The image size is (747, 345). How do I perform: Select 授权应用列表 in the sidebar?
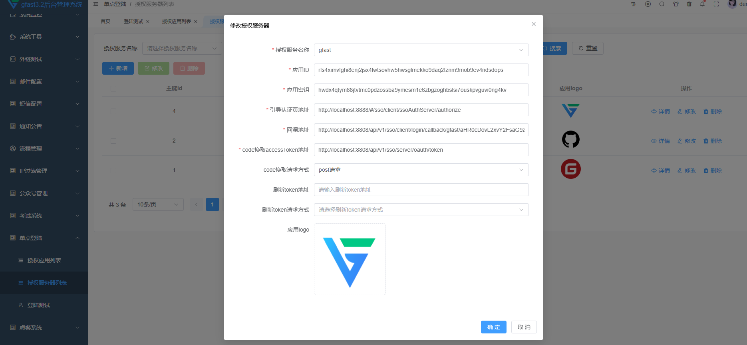44,260
